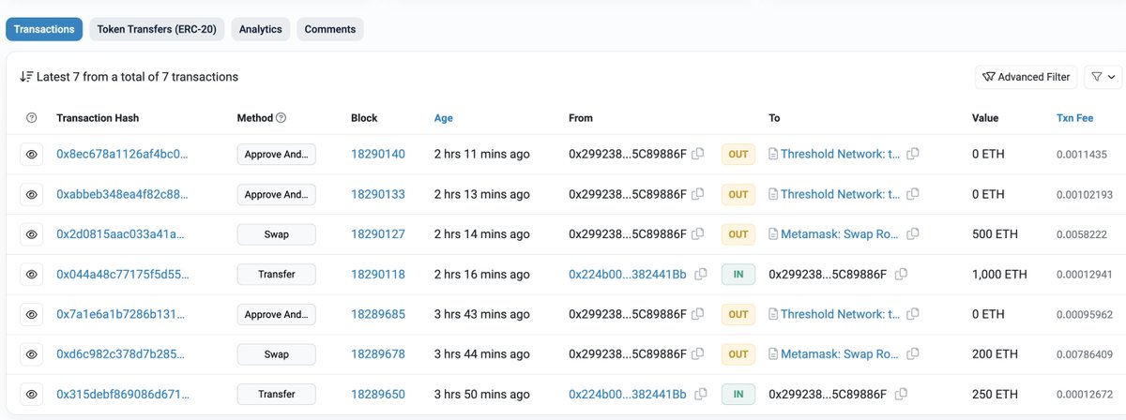Open block 18289650
The width and height of the screenshot is (1126, 420).
coord(378,395)
